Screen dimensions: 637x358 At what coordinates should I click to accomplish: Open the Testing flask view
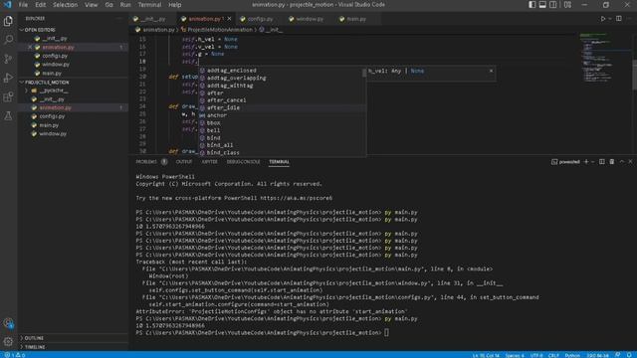pos(8,116)
